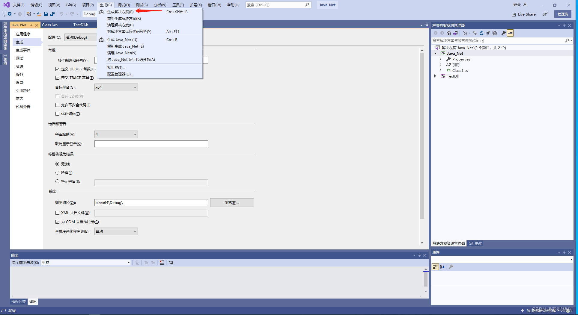Image resolution: width=578 pixels, height=315 pixels.
Task: Enable 允许不安全代码 checkbox
Action: coord(57,105)
